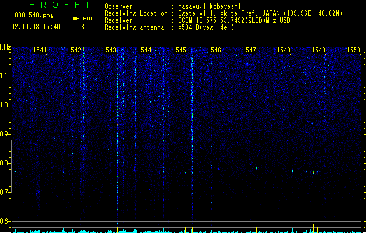Select the file name 10081540.png
Viewport: 367px width, 233px height.
point(33,15)
